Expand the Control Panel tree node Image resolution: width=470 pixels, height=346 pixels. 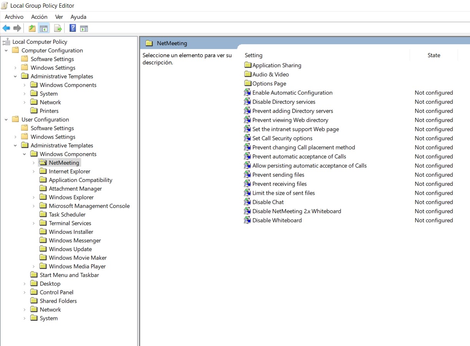tap(25, 293)
